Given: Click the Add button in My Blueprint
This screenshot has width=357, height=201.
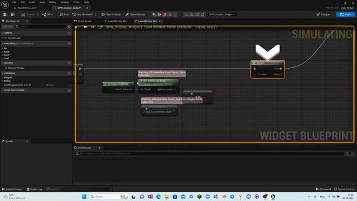Looking at the screenshot, I should coord(8,27).
